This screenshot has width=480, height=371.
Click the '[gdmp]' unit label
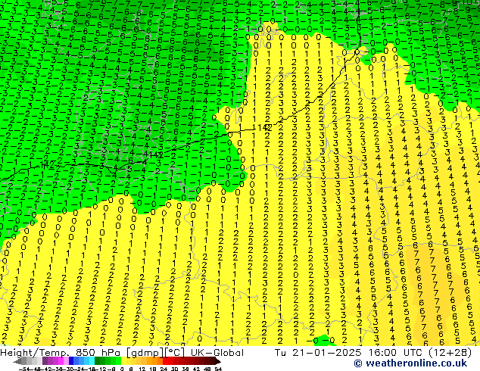pyautogui.click(x=145, y=353)
